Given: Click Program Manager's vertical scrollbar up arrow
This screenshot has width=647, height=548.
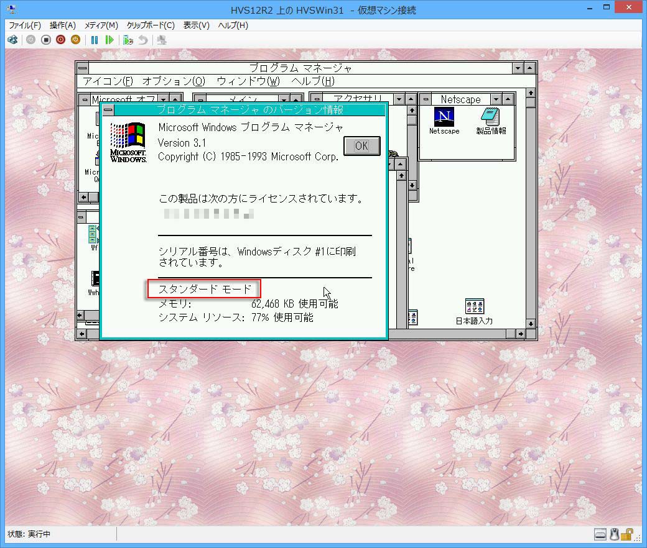Looking at the screenshot, I should pos(531,93).
